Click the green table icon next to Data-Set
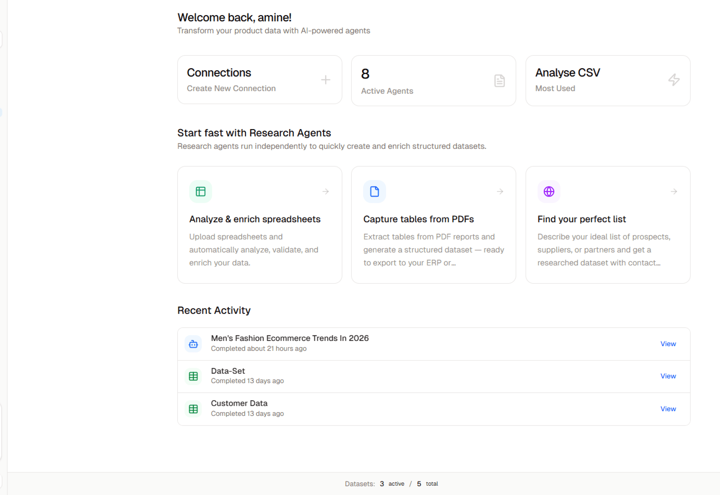Image resolution: width=720 pixels, height=495 pixels. click(x=193, y=376)
